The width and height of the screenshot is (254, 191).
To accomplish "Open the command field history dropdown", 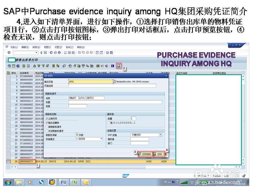I will (37, 53).
